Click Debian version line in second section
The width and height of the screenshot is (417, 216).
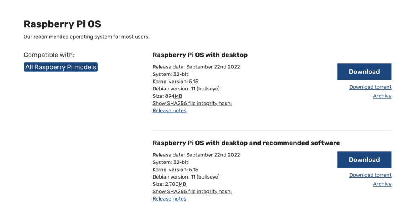(186, 177)
